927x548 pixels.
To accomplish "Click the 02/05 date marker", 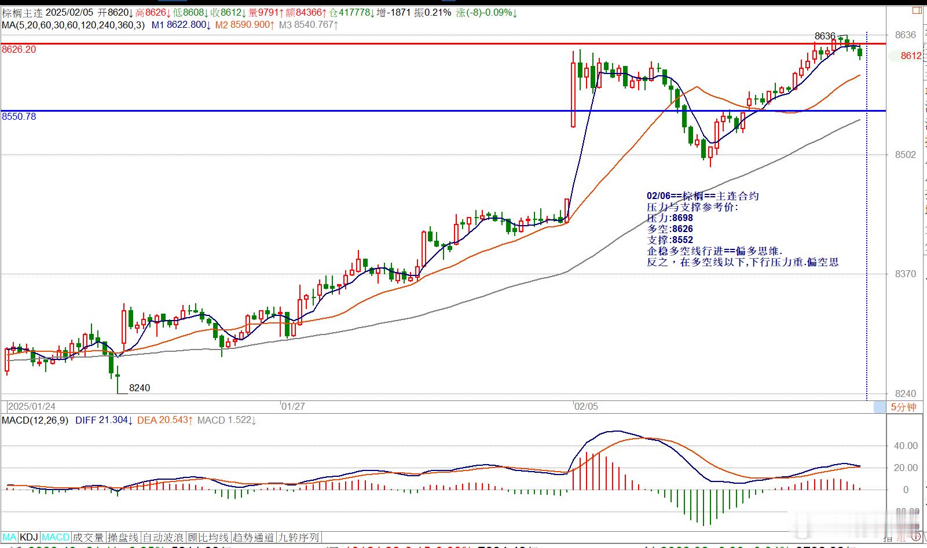I will (x=586, y=406).
